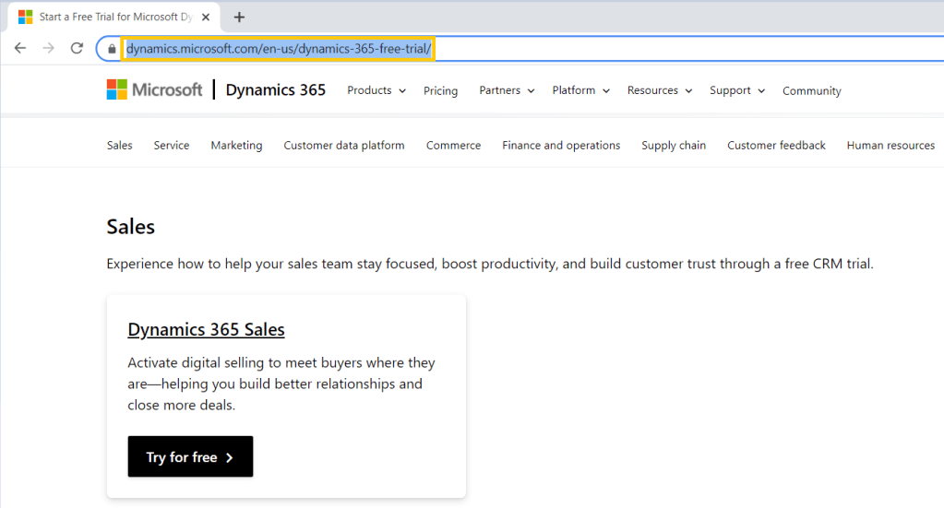Screen dimensions: 944x508
Task: Open the Platform dropdown menu
Action: tap(580, 90)
